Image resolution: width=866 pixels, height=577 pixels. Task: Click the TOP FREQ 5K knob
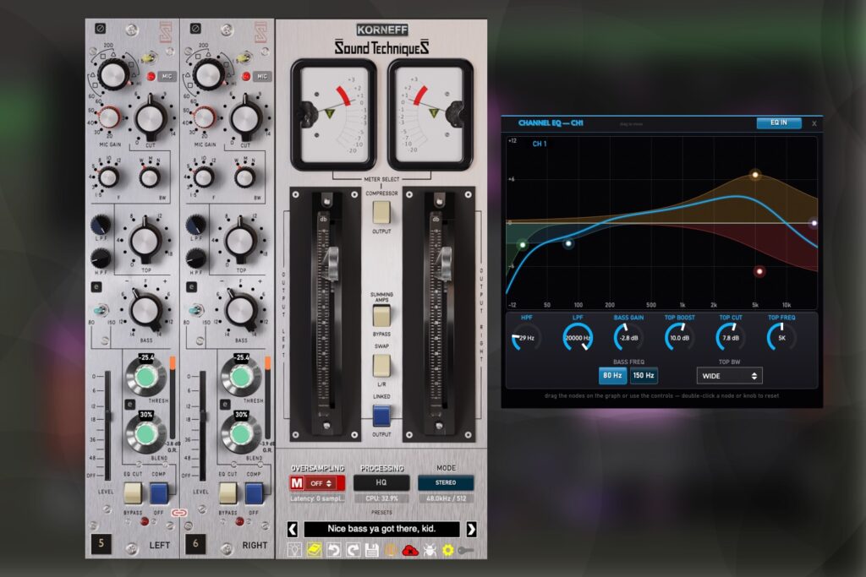click(781, 337)
